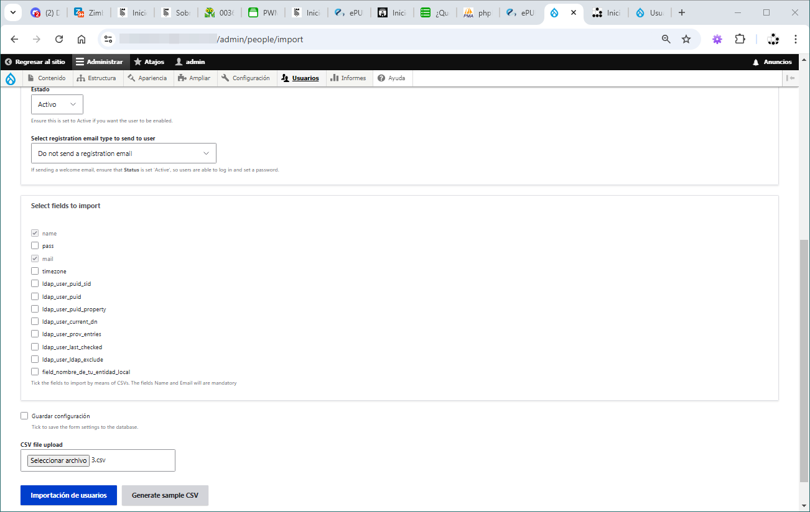
Task: Toggle the Administrar menu tray
Action: pyautogui.click(x=100, y=62)
